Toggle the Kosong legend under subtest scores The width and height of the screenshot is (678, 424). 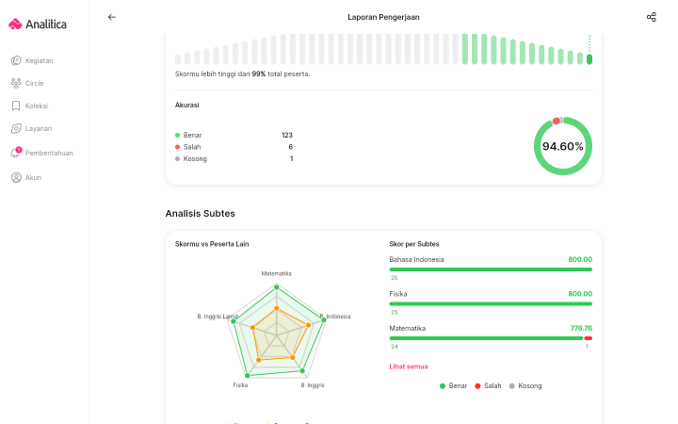point(525,386)
